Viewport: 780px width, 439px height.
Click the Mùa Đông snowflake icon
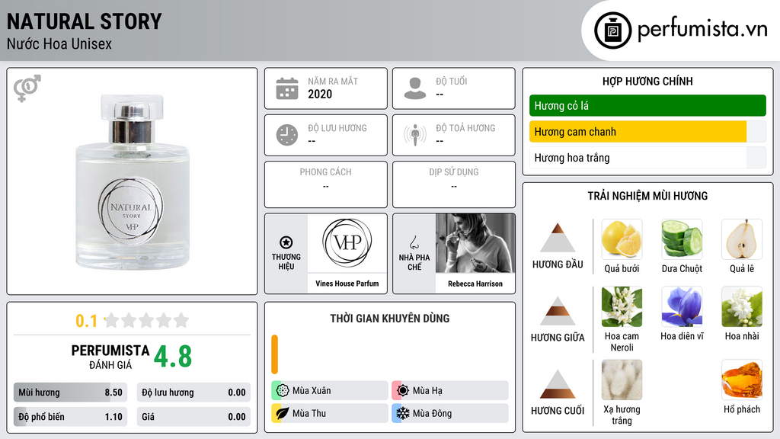403,413
